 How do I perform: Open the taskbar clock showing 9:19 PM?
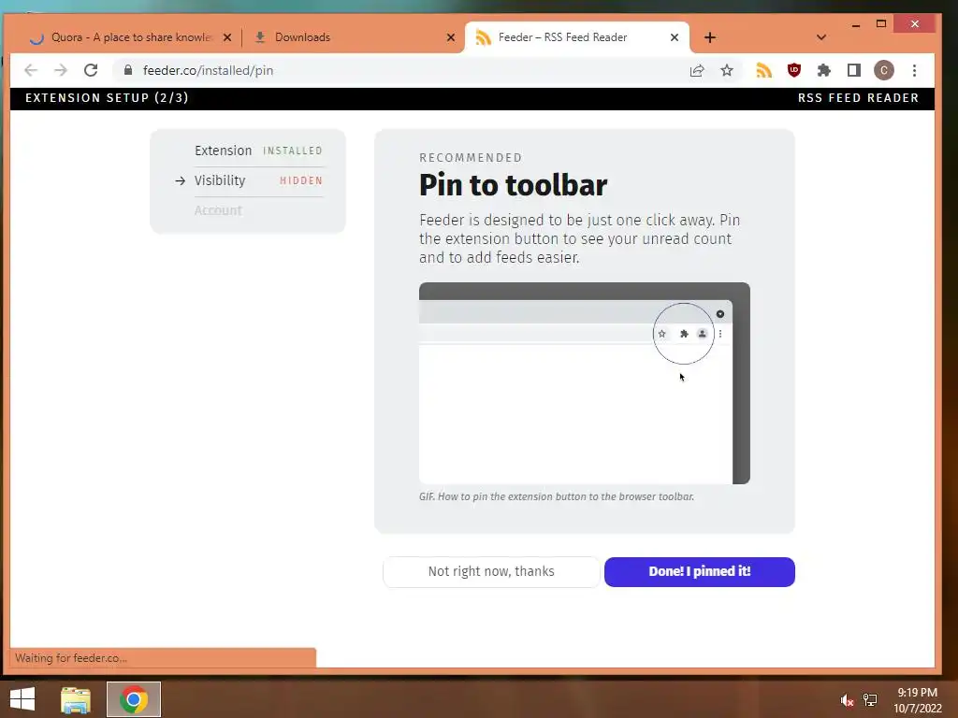917,700
